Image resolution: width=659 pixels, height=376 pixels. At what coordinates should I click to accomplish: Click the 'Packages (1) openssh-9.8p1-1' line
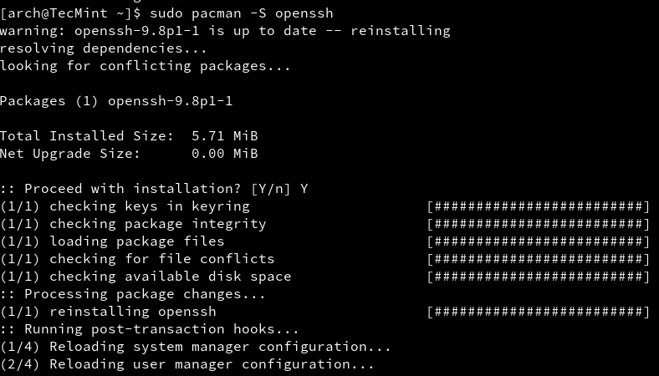[x=116, y=101]
